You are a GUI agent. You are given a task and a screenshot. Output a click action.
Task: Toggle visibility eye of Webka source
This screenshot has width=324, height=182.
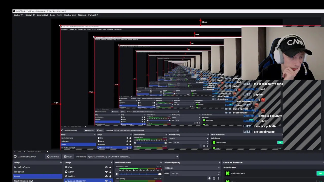106,176
